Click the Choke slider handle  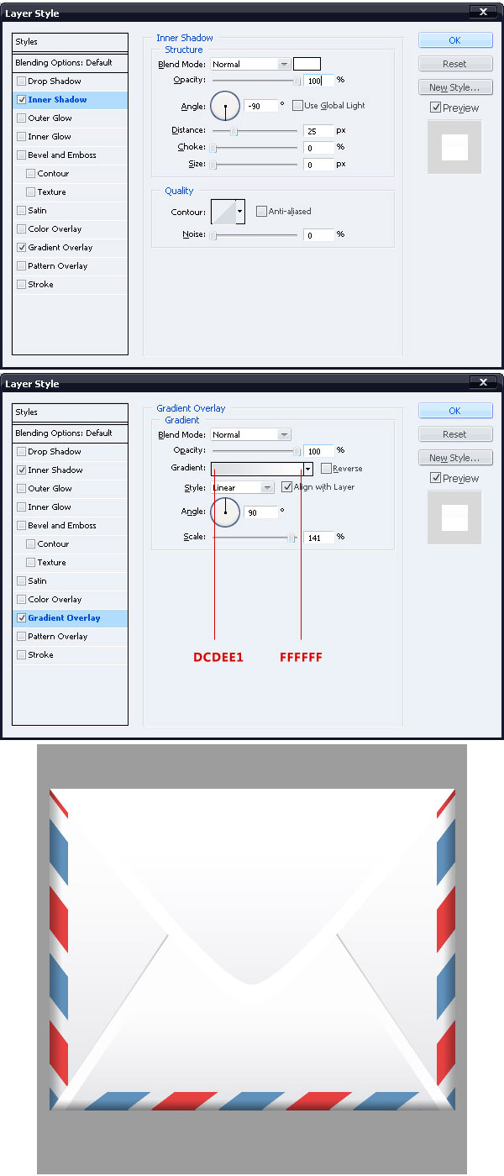[x=213, y=148]
